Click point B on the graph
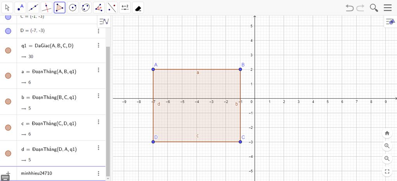 tap(240, 69)
